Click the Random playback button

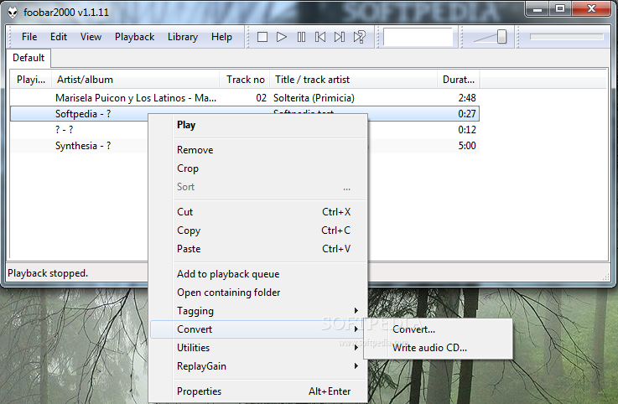point(360,37)
